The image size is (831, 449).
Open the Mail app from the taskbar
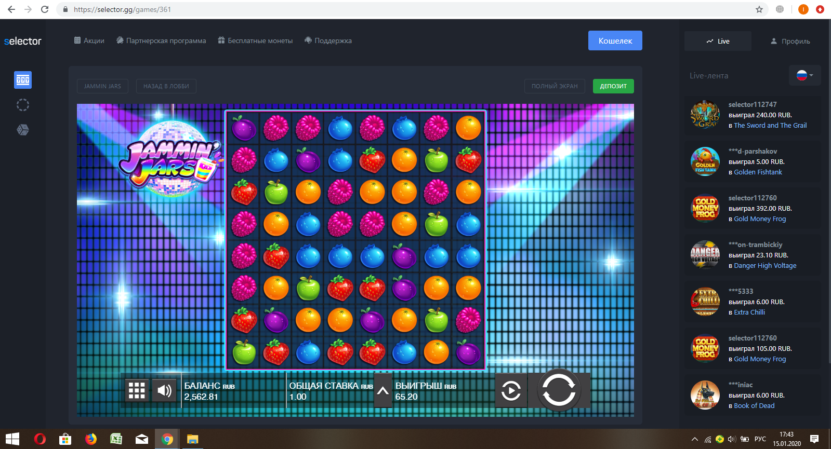click(x=141, y=439)
